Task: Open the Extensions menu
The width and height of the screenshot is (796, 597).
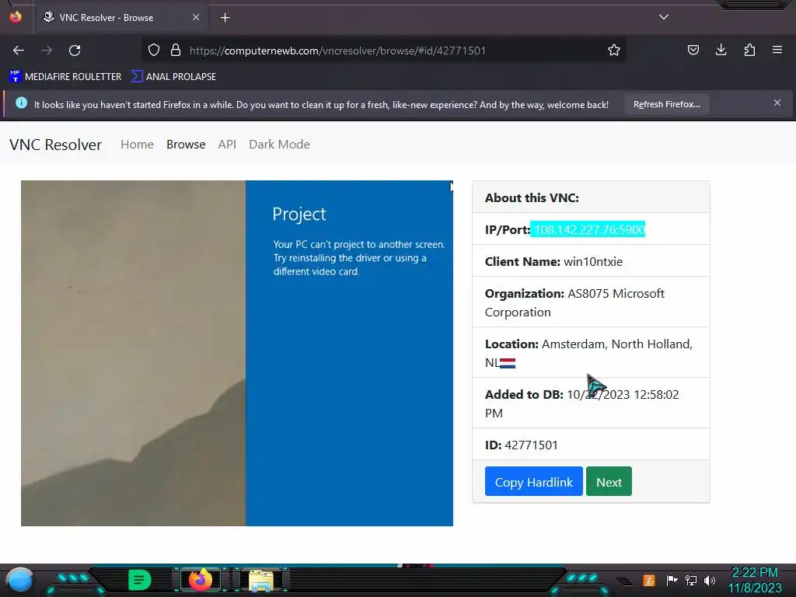Action: click(x=749, y=50)
